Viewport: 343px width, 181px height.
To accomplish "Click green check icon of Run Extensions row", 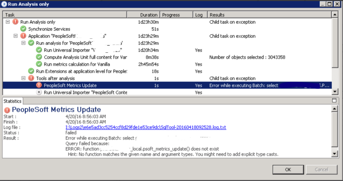I will 31,71.
